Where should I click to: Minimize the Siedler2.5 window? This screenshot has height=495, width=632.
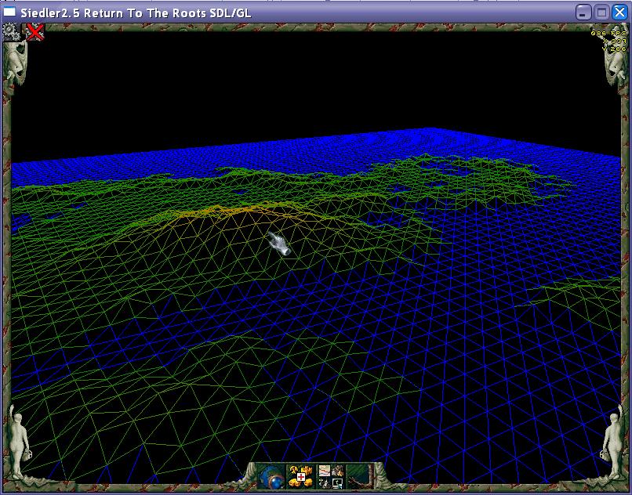pyautogui.click(x=583, y=12)
